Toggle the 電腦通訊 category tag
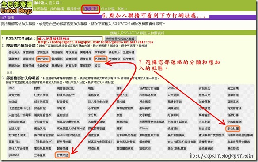The height and width of the screenshot is (162, 258). (57, 53)
